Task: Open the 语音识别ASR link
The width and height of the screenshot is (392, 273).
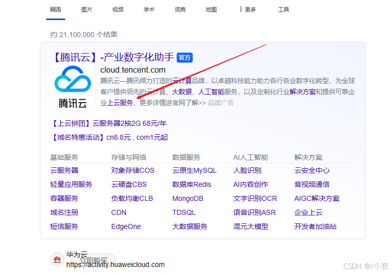Action: [254, 212]
